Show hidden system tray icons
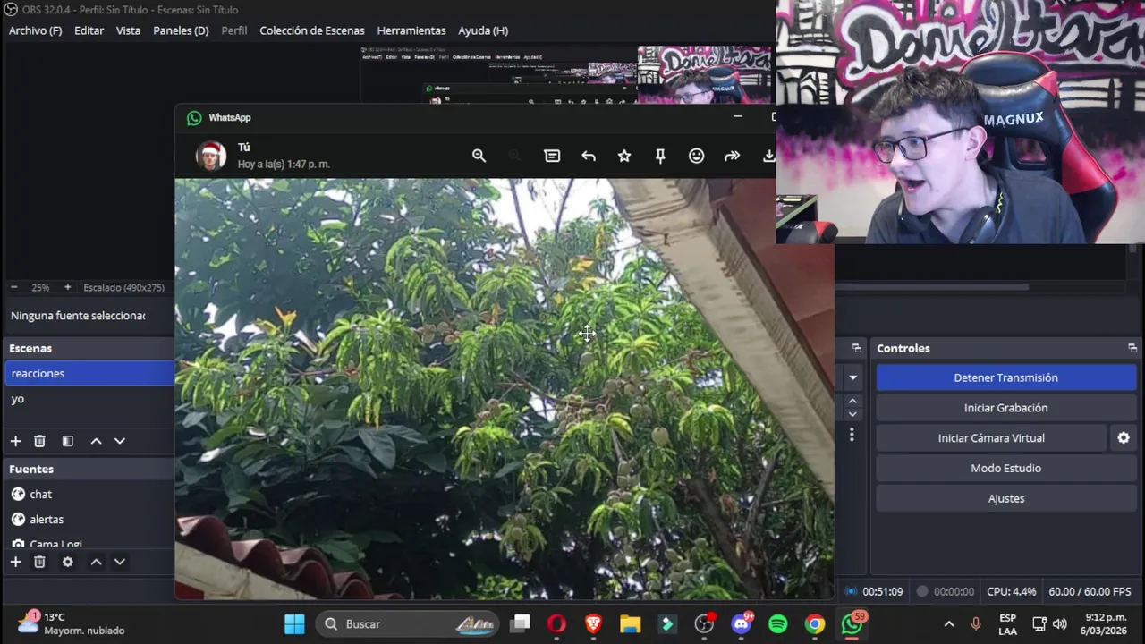The height and width of the screenshot is (644, 1145). [x=949, y=623]
